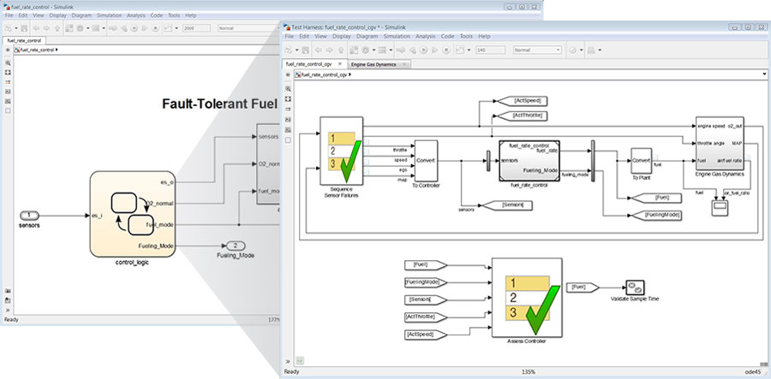Viewport: 771px width, 379px height.
Task: Open Display menu in fuel_rate_control window
Action: tap(57, 15)
